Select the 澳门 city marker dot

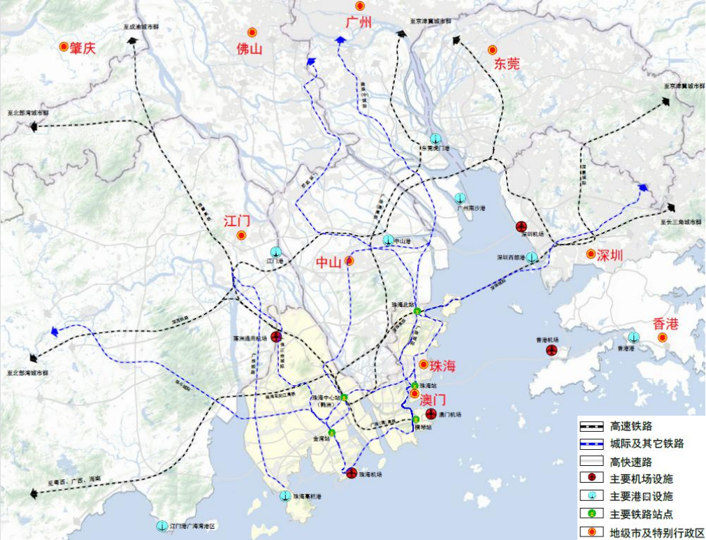coord(415,394)
